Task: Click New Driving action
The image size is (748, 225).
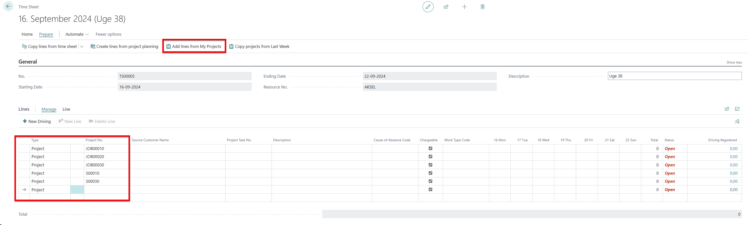Action: [x=37, y=121]
